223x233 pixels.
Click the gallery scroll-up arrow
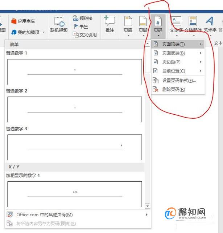148,44
